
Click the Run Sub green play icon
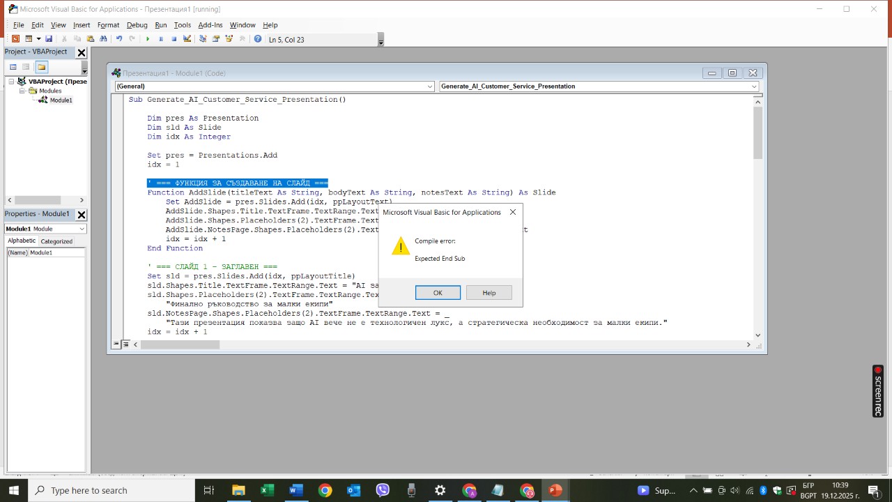(x=147, y=39)
